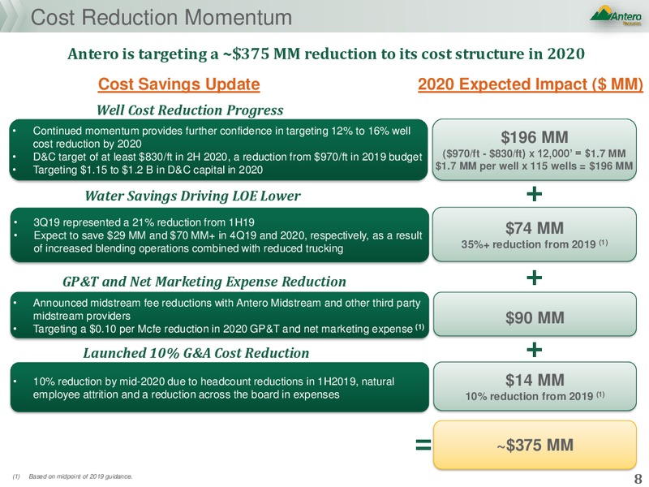Click the Antero logo in the header
The height and width of the screenshot is (487, 649).
[616, 15]
